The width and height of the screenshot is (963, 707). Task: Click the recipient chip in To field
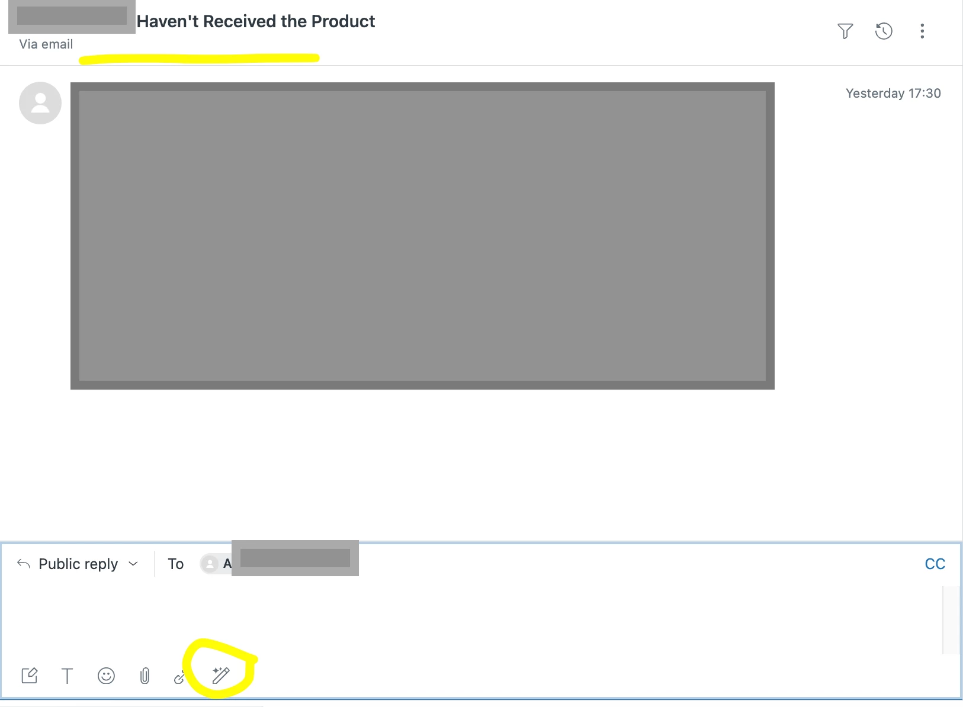[x=278, y=563]
